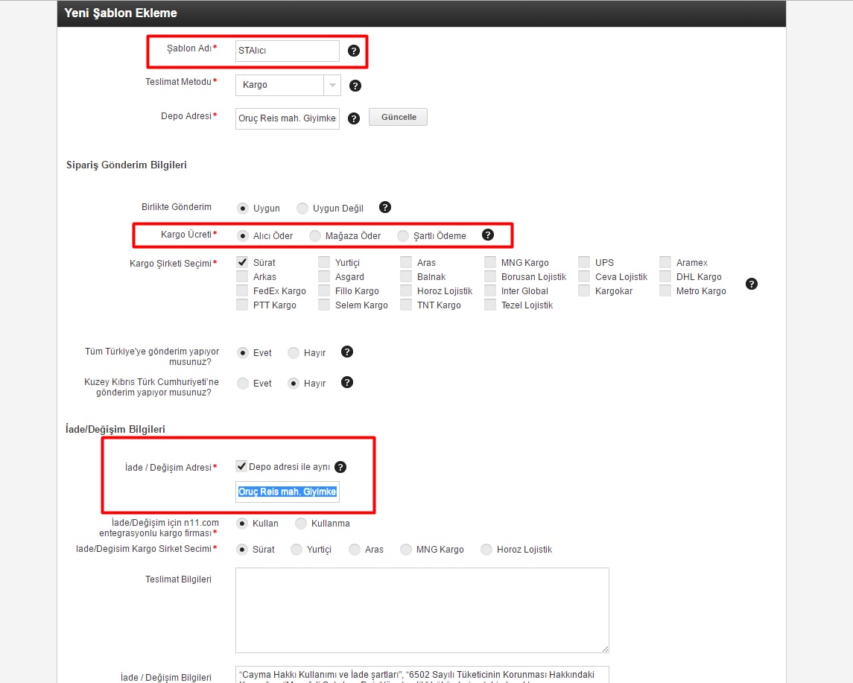Select the PTT Kargo checkbox
This screenshot has width=853, height=683.
click(x=242, y=305)
